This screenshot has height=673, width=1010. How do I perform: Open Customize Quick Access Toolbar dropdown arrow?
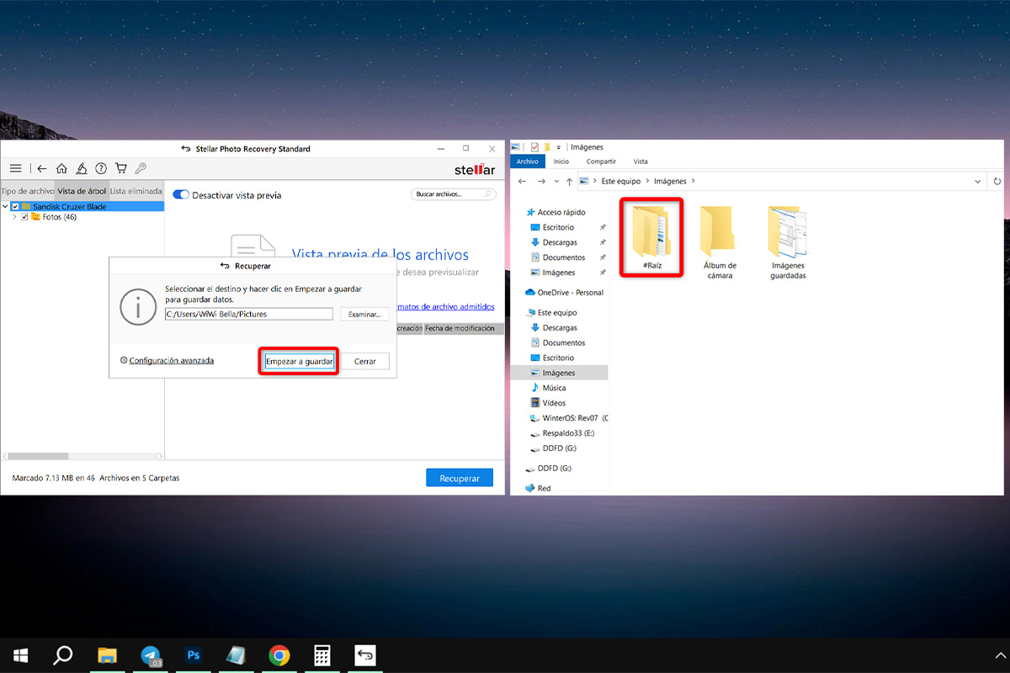tap(558, 147)
